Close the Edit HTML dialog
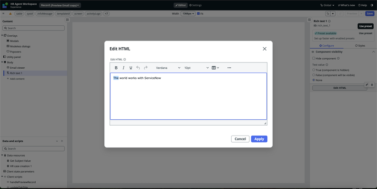The width and height of the screenshot is (377, 189). 265,49
